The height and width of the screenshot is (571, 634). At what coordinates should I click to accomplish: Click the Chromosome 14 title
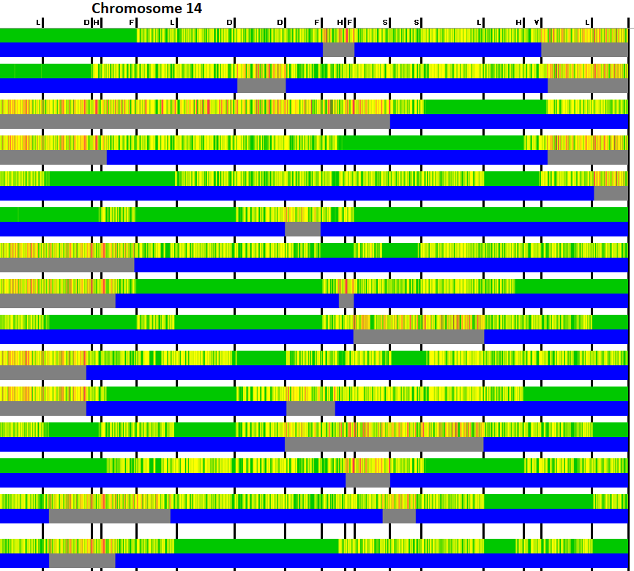[x=146, y=9]
